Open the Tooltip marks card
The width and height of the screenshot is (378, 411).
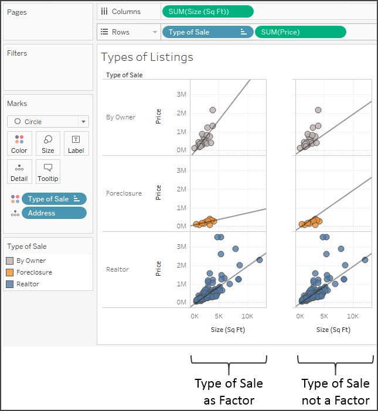pyautogui.click(x=48, y=172)
